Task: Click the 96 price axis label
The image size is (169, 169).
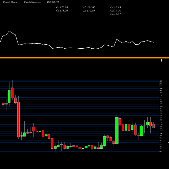Action: coord(161,138)
